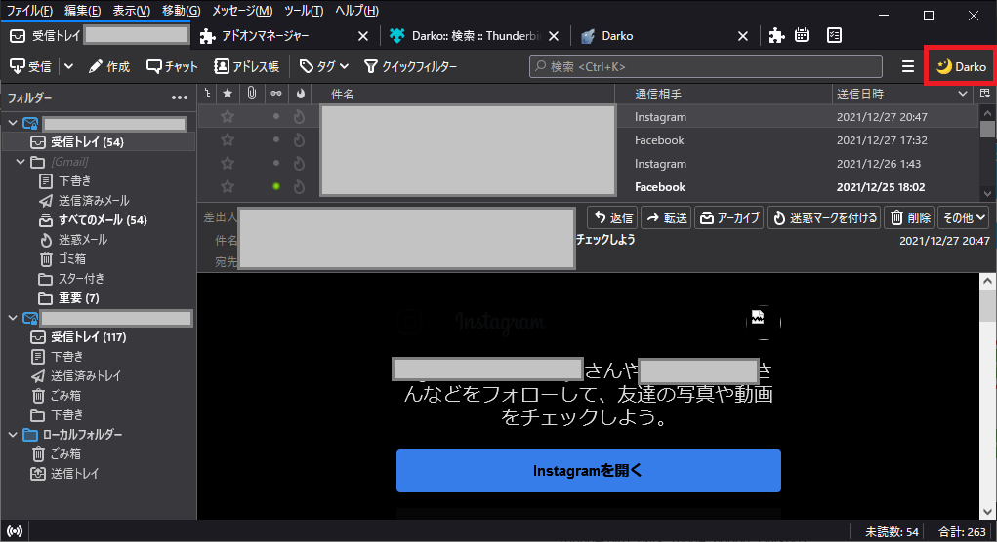
Task: Select スター付き starred folder
Action: [x=81, y=279]
